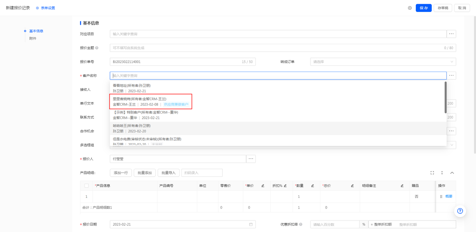Focus the 客户名称 search field

tap(278, 76)
